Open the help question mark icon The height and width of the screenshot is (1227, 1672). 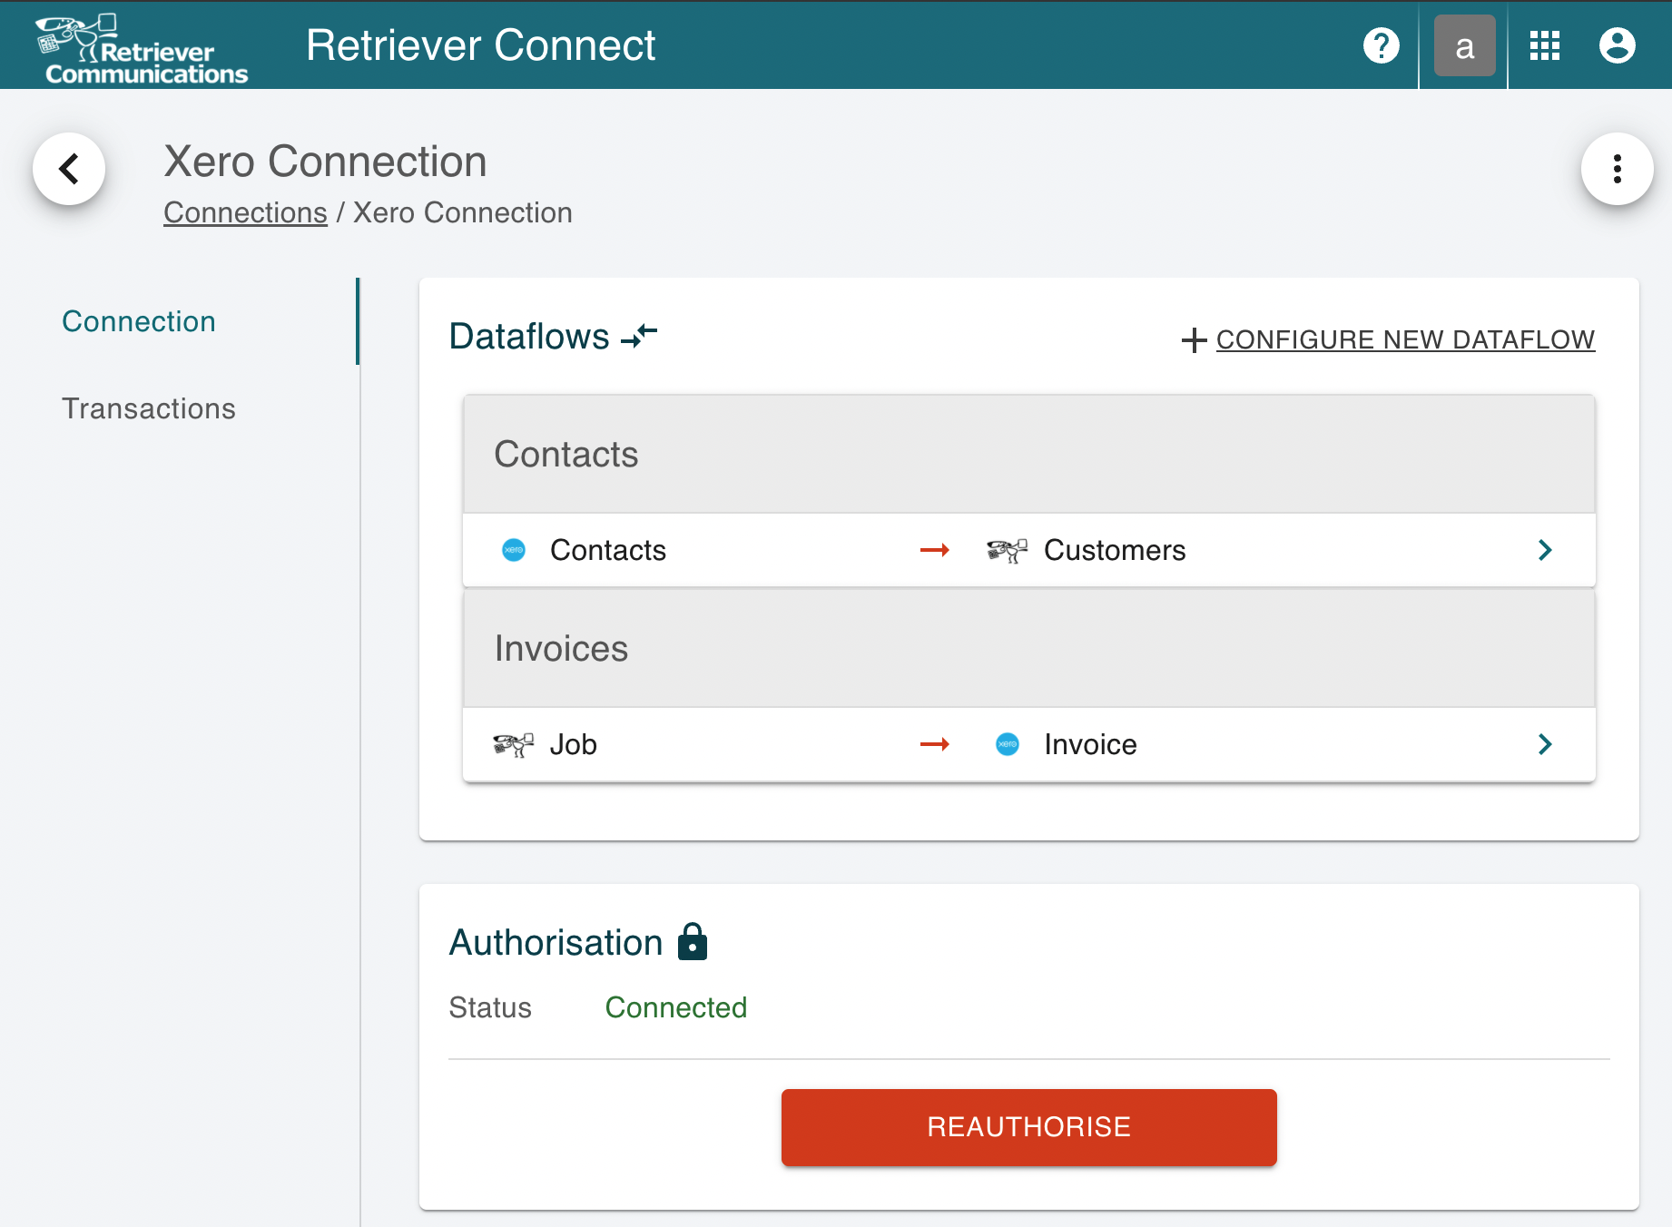click(1381, 45)
